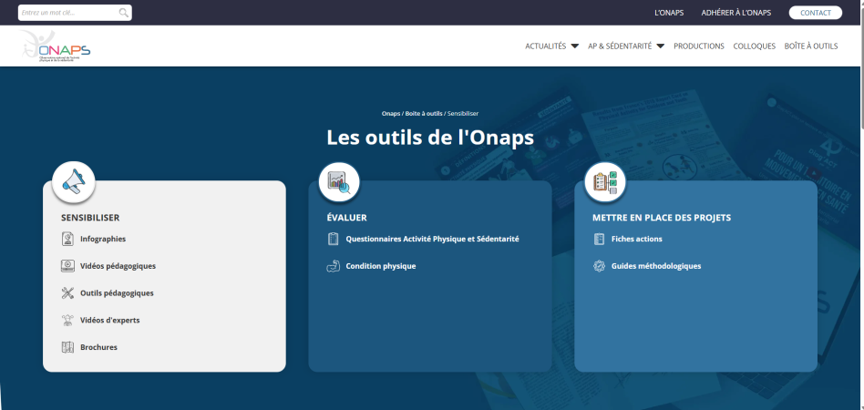Click the Outils pédagogiques tools icon

tap(67, 293)
